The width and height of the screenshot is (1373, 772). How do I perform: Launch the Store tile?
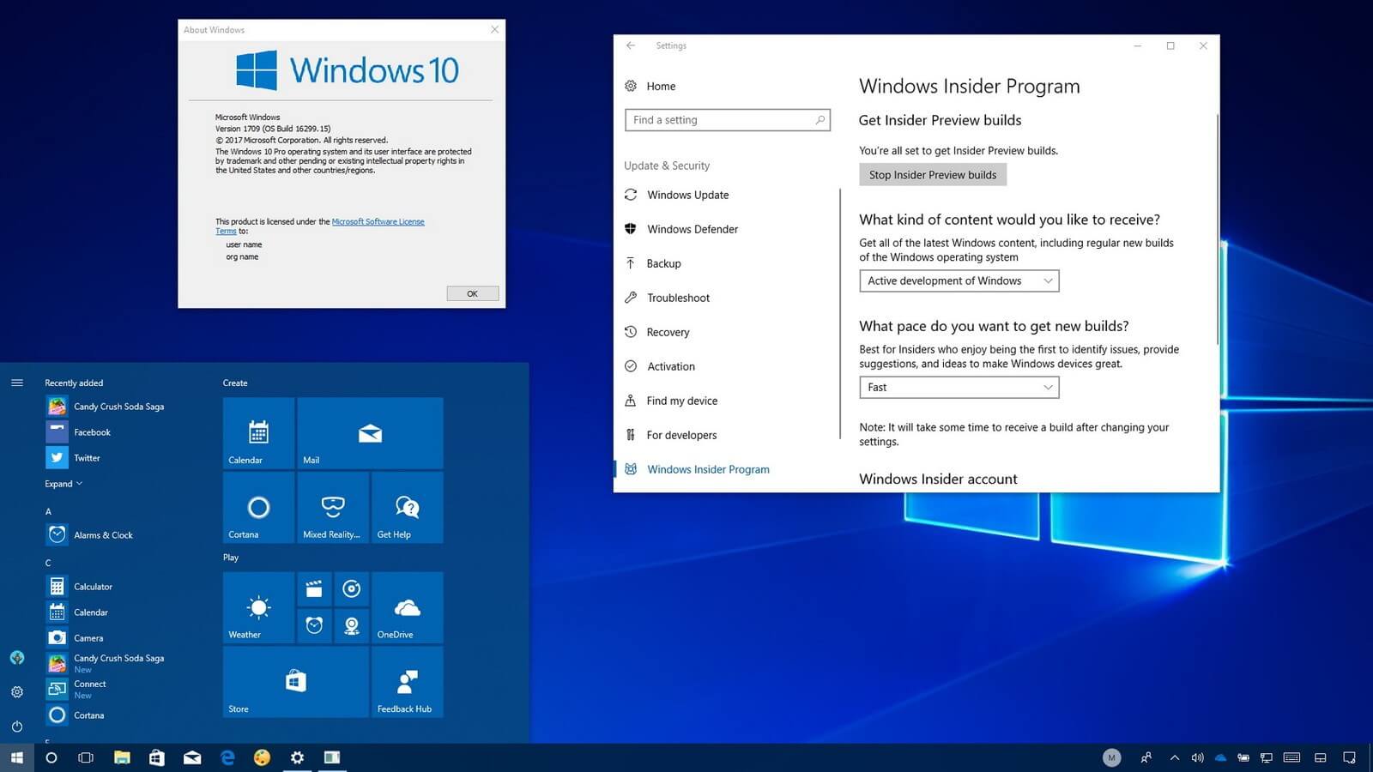295,682
